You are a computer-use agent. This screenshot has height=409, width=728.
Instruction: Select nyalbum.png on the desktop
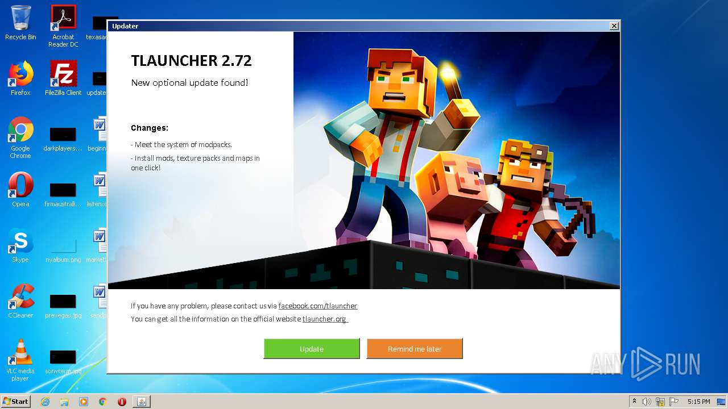click(63, 251)
